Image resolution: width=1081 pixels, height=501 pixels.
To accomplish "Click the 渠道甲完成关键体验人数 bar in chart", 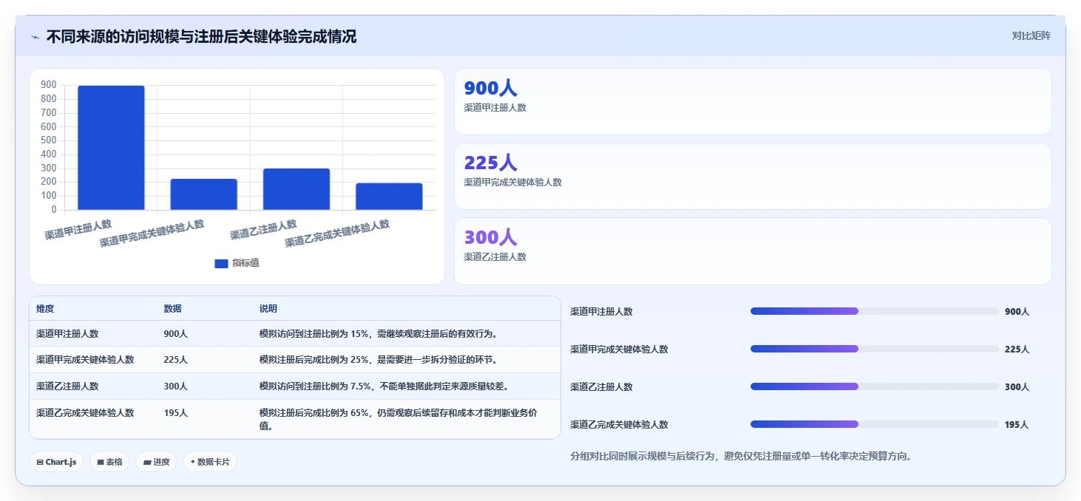I will coord(204,194).
